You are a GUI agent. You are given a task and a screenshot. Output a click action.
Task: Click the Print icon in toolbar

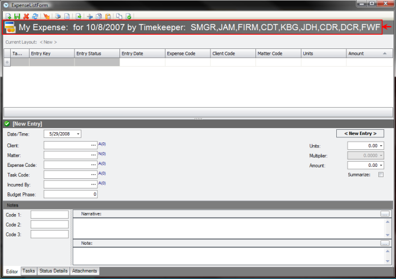tap(58, 17)
